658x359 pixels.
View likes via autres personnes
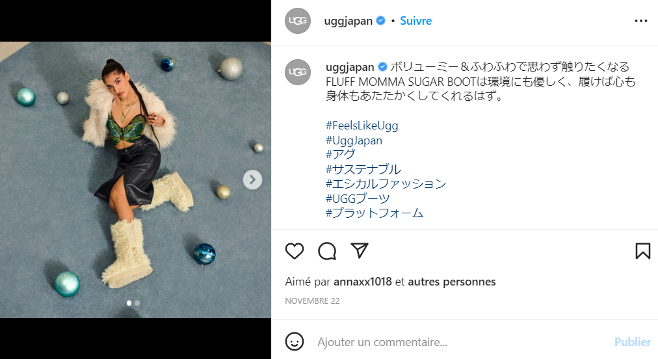(x=451, y=282)
